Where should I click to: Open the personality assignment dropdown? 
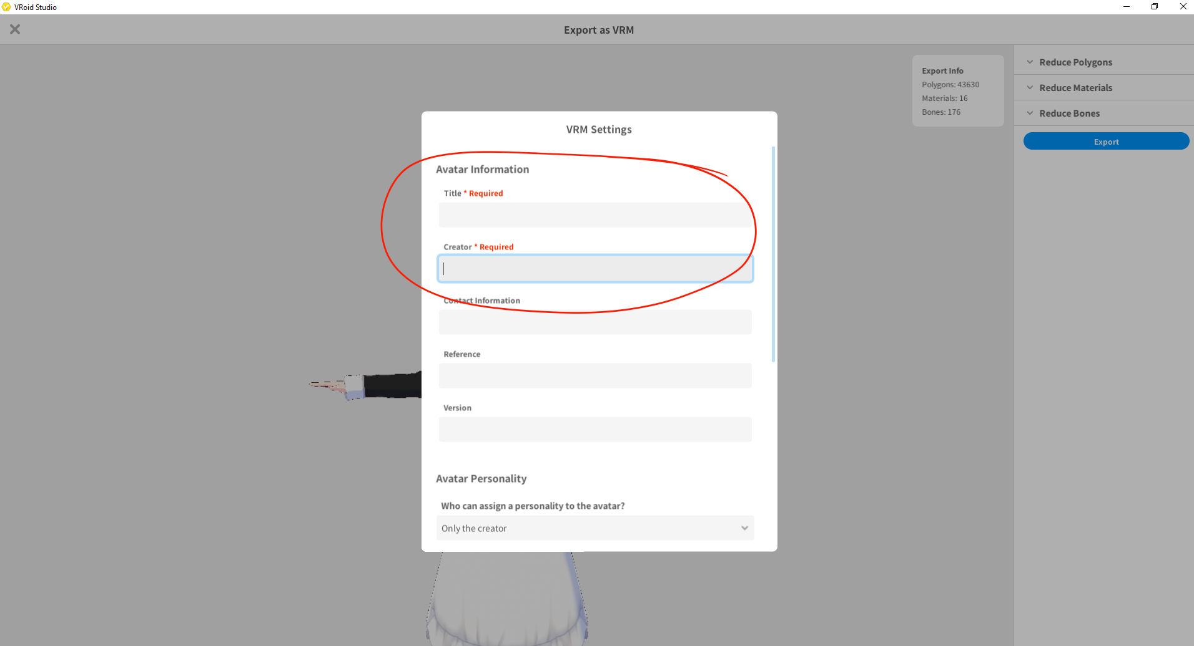(595, 528)
